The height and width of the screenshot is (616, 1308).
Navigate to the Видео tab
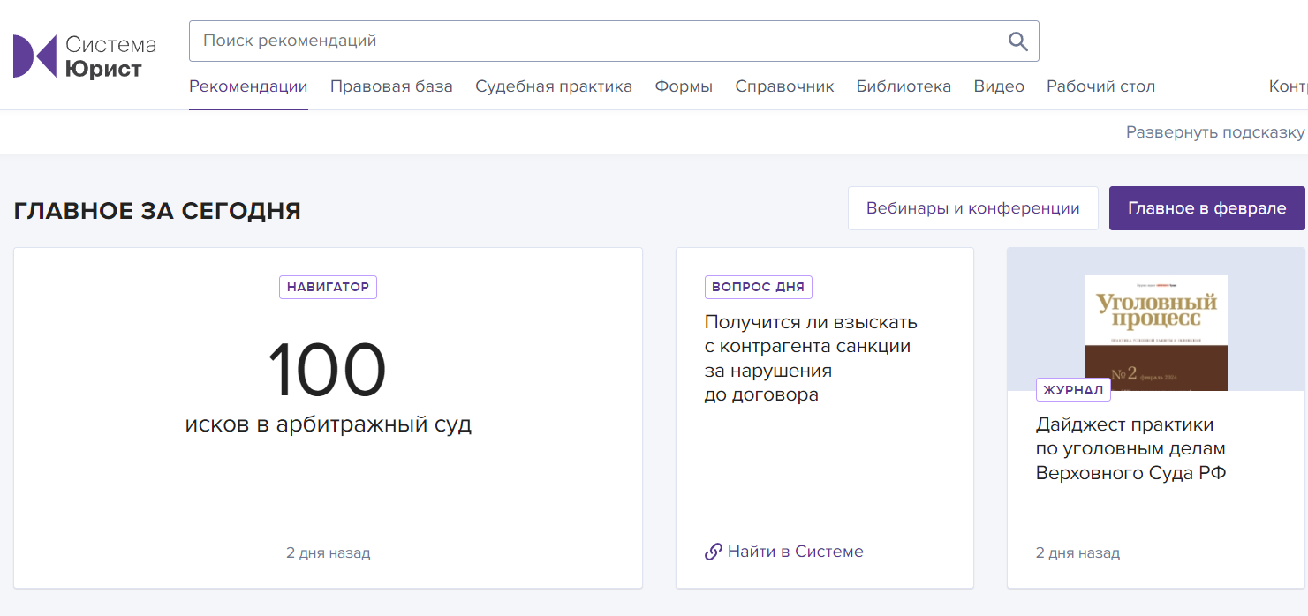point(999,86)
